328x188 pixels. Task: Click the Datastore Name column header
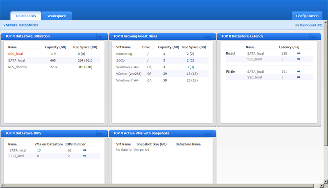pos(188,144)
